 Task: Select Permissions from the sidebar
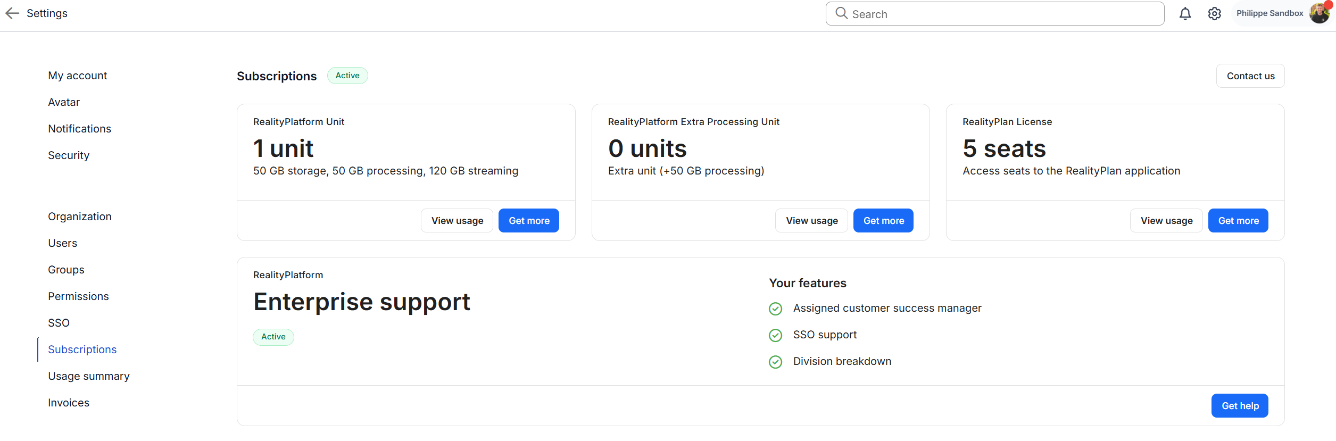pyautogui.click(x=78, y=296)
